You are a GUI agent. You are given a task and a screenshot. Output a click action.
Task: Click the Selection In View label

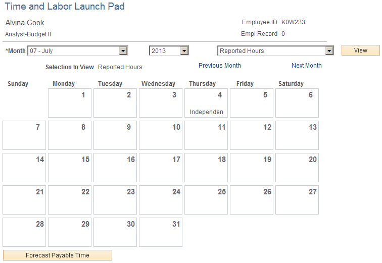coord(70,67)
